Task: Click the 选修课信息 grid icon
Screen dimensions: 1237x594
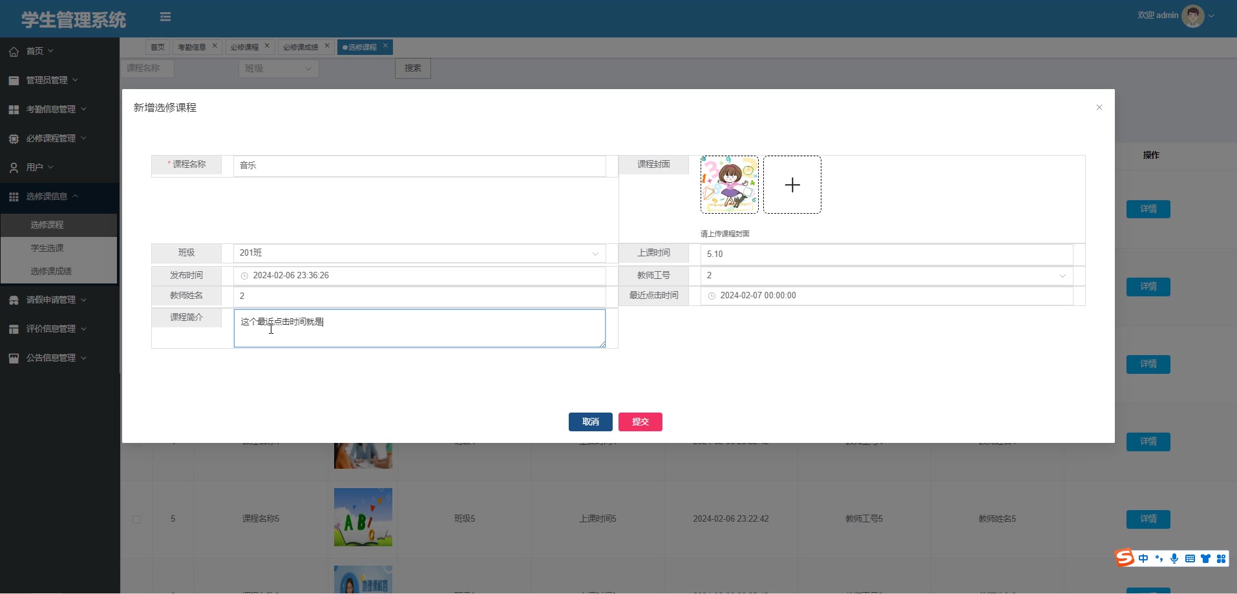Action: (x=14, y=197)
